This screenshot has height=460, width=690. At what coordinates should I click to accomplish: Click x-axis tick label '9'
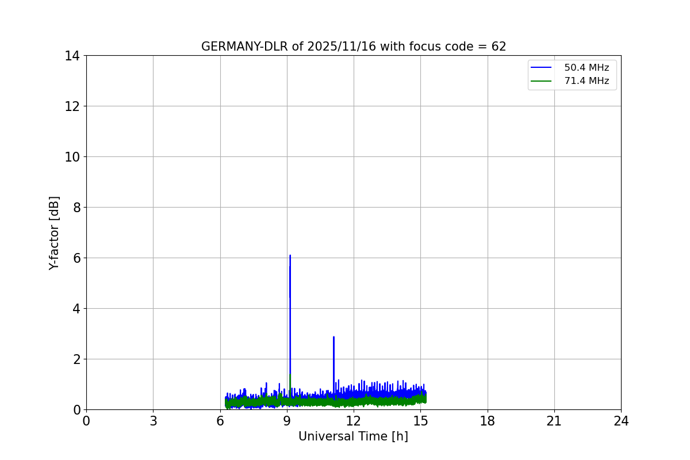[287, 421]
